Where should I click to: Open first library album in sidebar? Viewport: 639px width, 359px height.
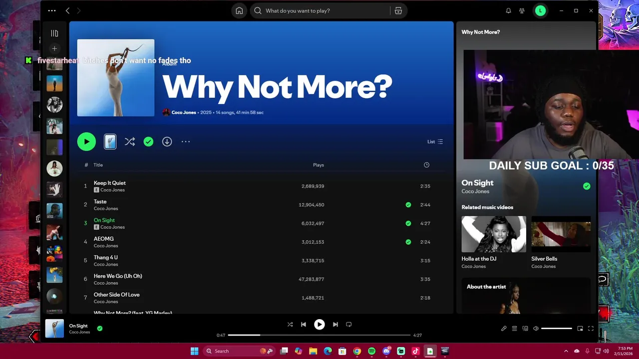[x=54, y=64]
